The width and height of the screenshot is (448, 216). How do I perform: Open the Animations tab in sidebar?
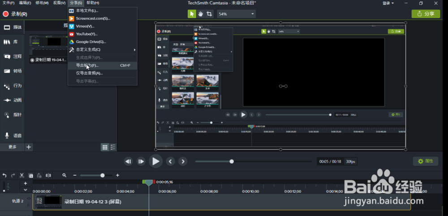click(x=12, y=100)
